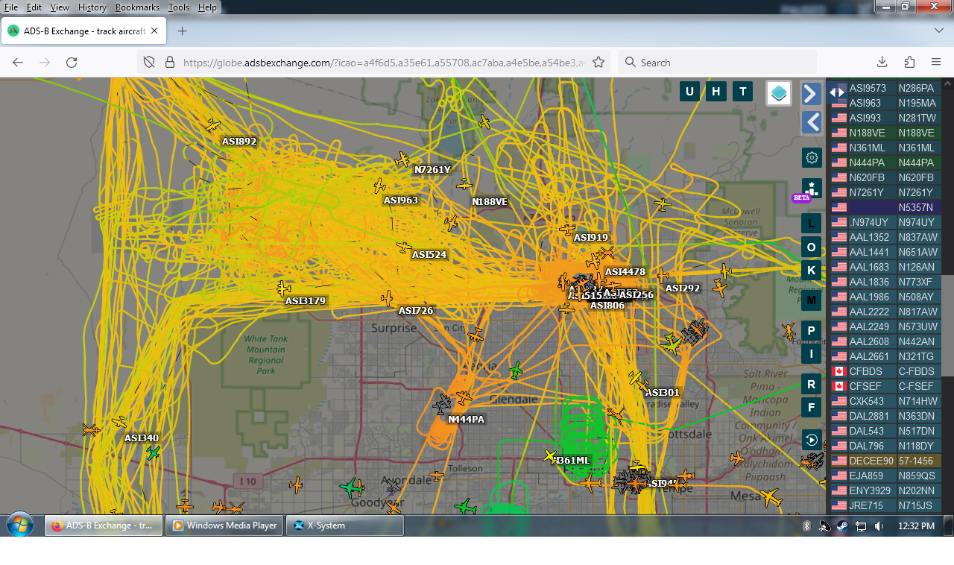Select the ASI3179 map label

[x=306, y=301]
